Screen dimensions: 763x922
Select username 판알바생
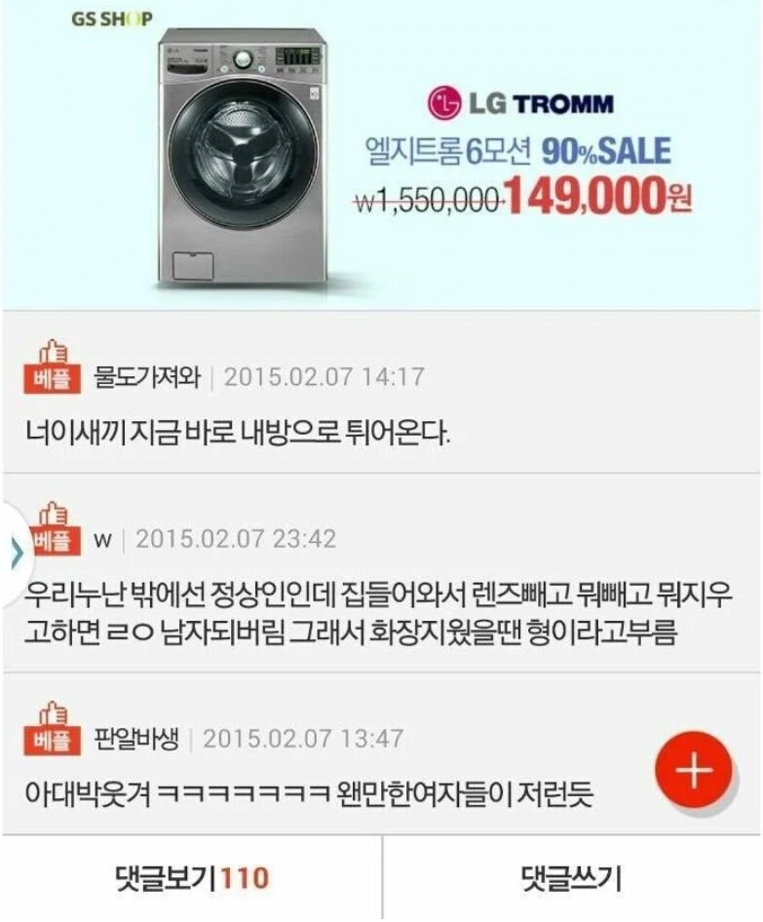point(136,738)
